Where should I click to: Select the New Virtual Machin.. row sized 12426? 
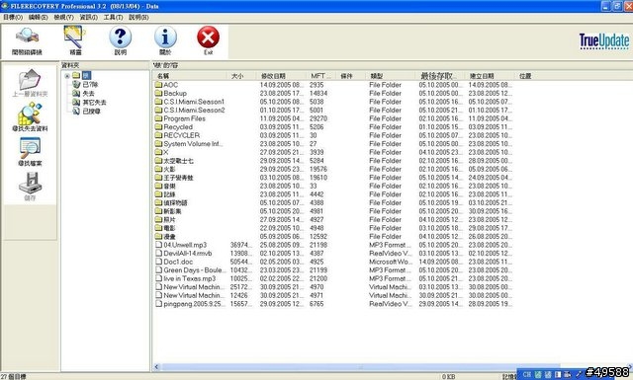pyautogui.click(x=333, y=296)
